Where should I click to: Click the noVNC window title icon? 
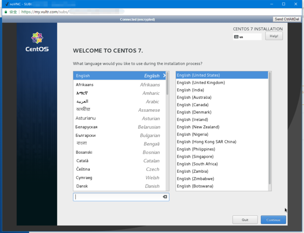7,4
